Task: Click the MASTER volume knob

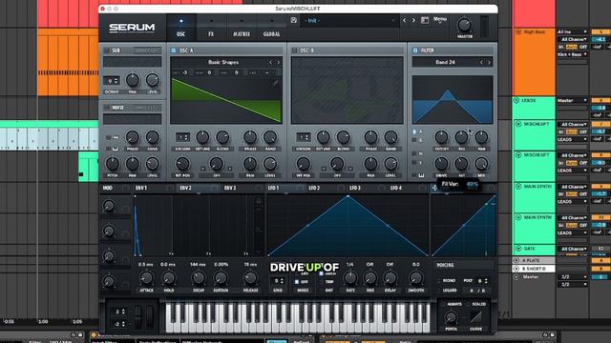Action: [465, 25]
